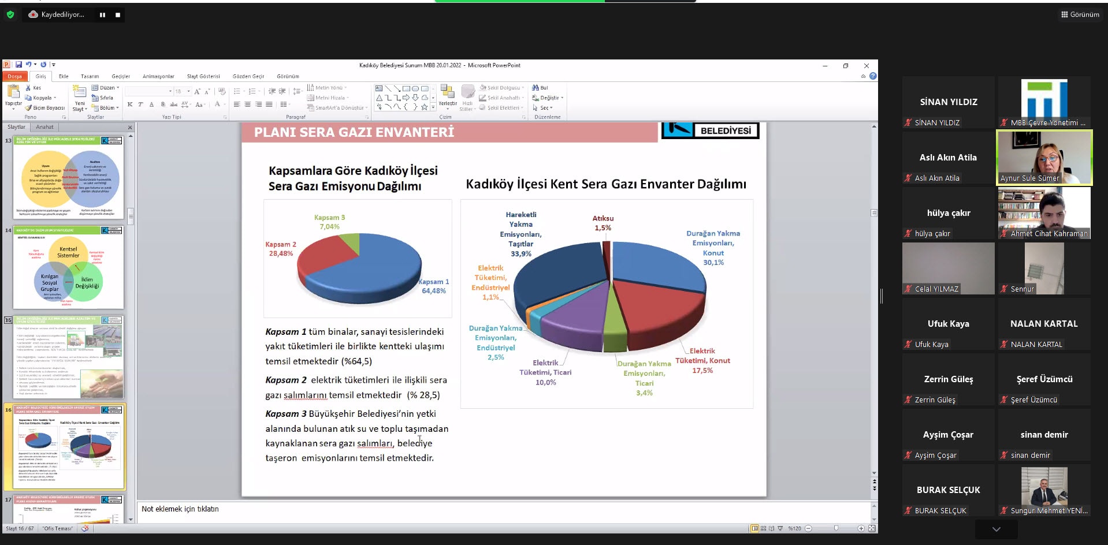Switch to the Anahat outline tab
This screenshot has width=1108, height=545.
[44, 127]
